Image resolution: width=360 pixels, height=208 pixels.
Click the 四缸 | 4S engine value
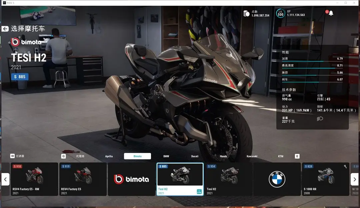[323, 99]
